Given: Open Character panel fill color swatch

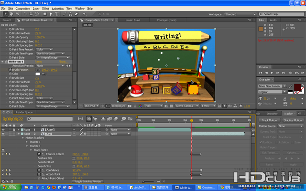Looking at the screenshot, I should 297,87.
